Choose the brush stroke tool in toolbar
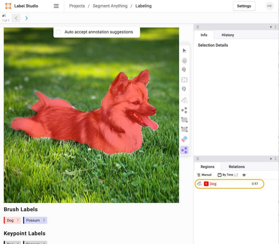 click(x=184, y=101)
